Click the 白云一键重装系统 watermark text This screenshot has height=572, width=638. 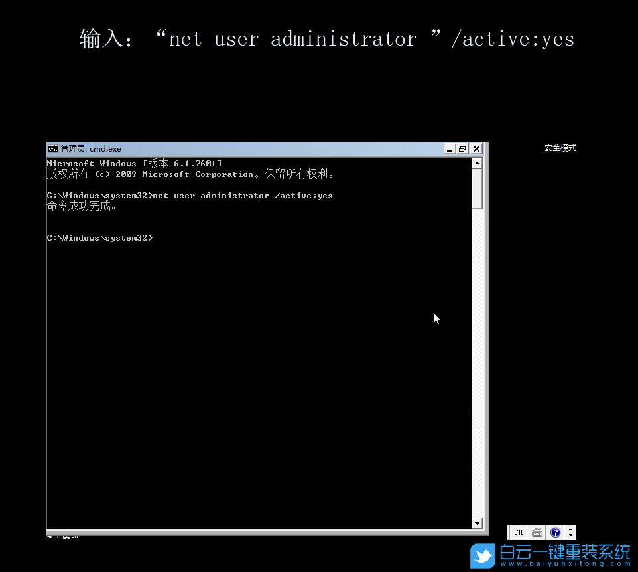coord(564,551)
